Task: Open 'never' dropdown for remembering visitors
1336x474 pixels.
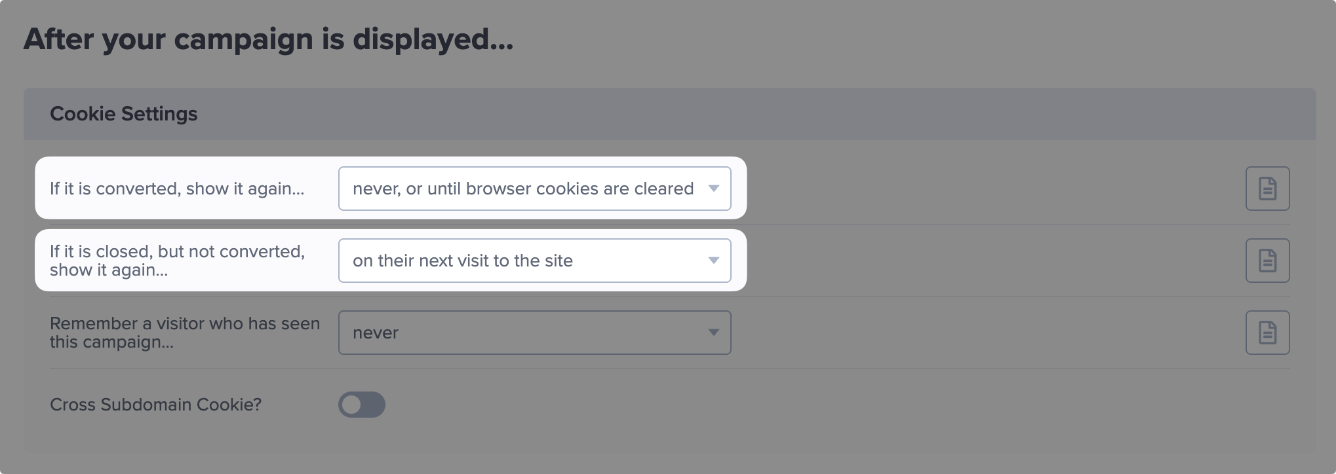Action: tap(534, 333)
